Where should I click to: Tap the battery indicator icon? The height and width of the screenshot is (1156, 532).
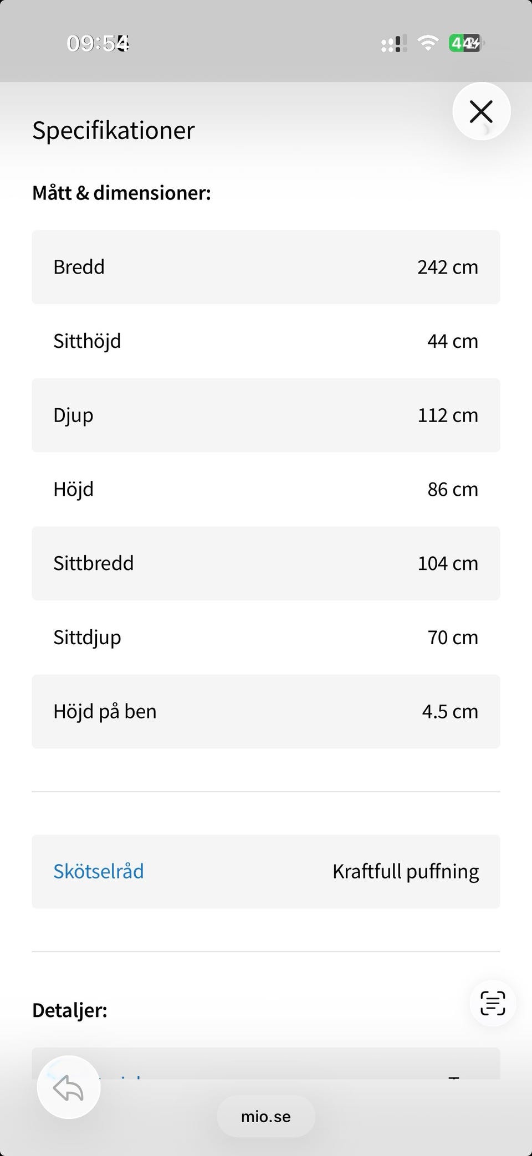pyautogui.click(x=466, y=43)
